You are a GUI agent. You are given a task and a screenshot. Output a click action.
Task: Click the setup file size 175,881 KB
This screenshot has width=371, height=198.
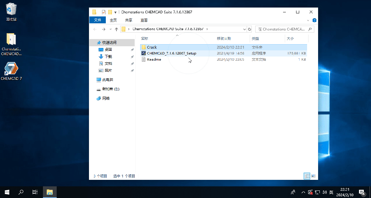point(296,53)
